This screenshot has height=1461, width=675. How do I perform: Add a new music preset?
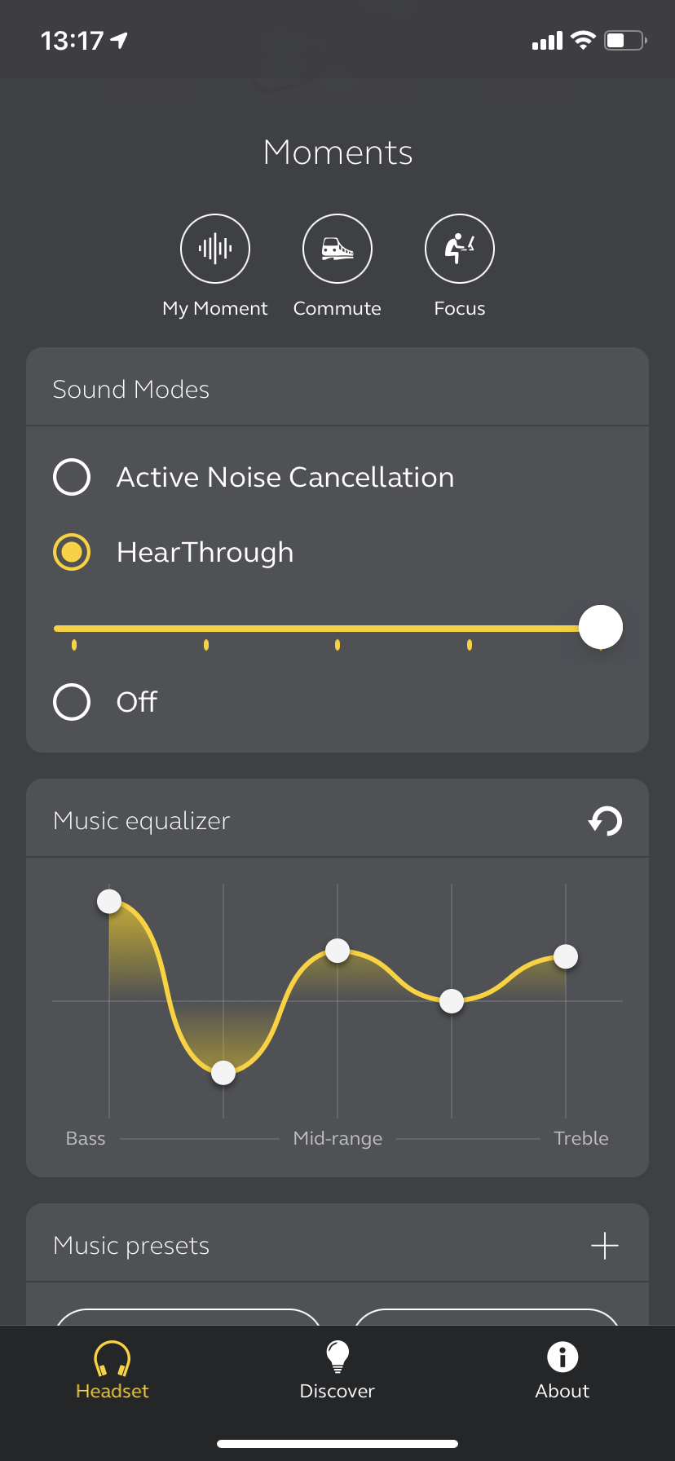[604, 1246]
